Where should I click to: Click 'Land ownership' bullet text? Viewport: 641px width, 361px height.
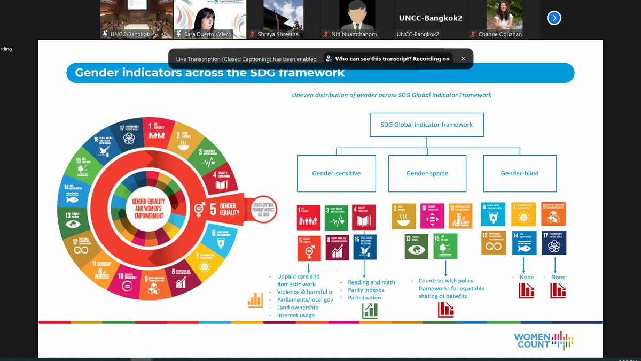tap(298, 308)
